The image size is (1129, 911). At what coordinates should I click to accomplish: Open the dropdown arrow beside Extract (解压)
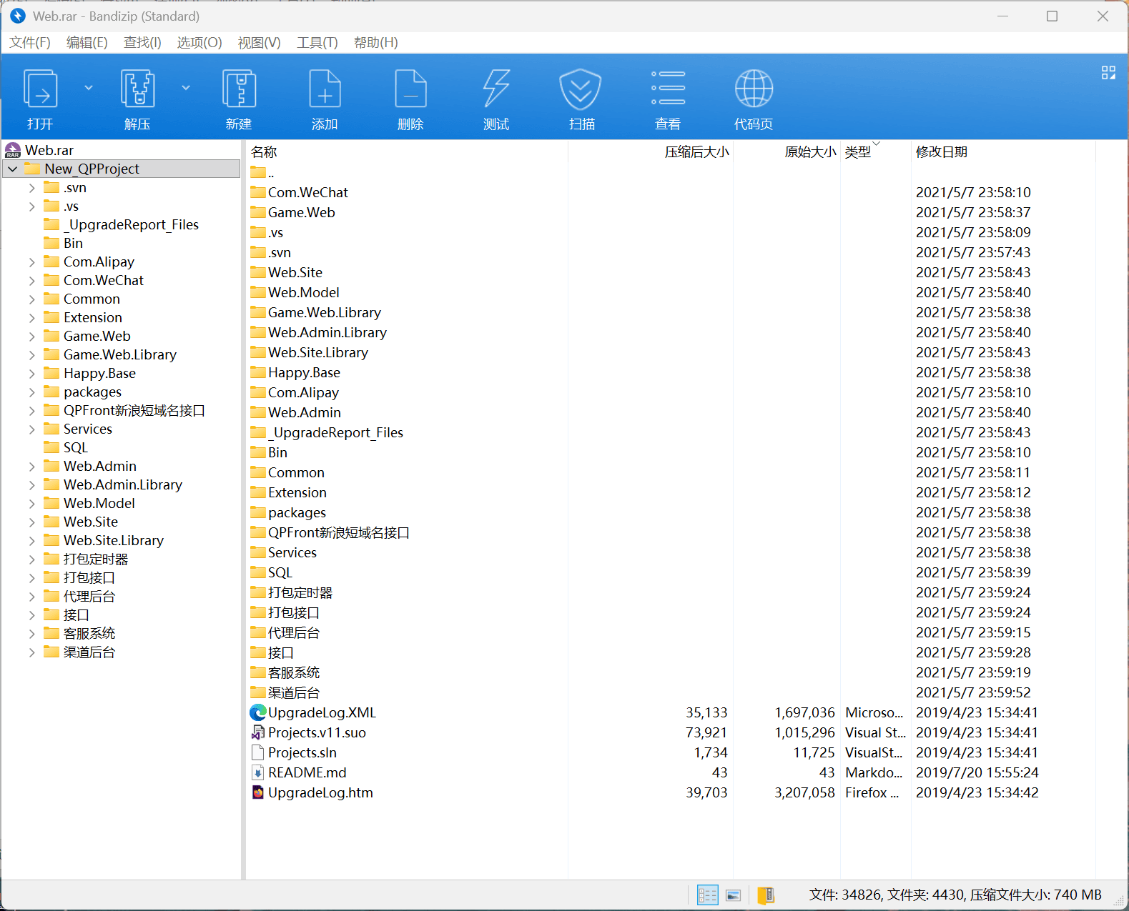coord(186,88)
